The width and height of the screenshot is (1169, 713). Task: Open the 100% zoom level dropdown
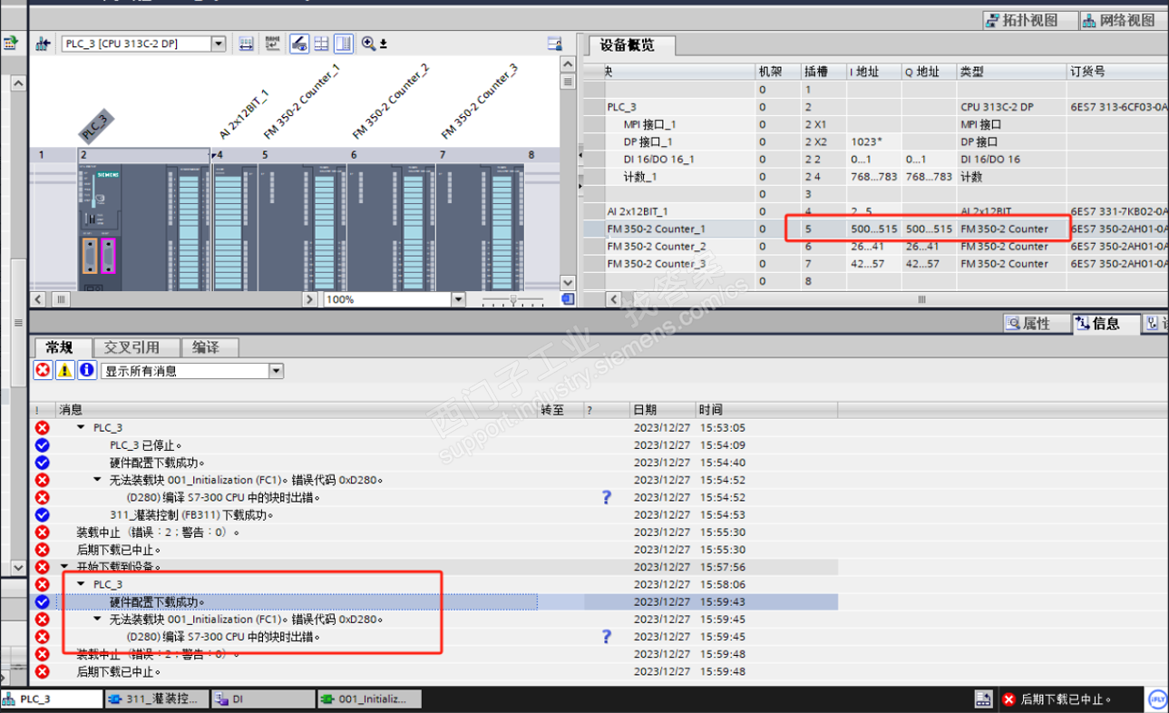[x=458, y=299]
